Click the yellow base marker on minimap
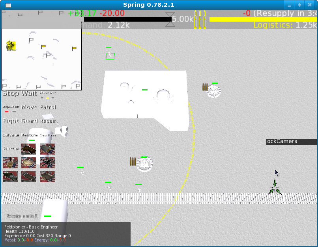The width and height of the screenshot is (318, 247). point(11,46)
